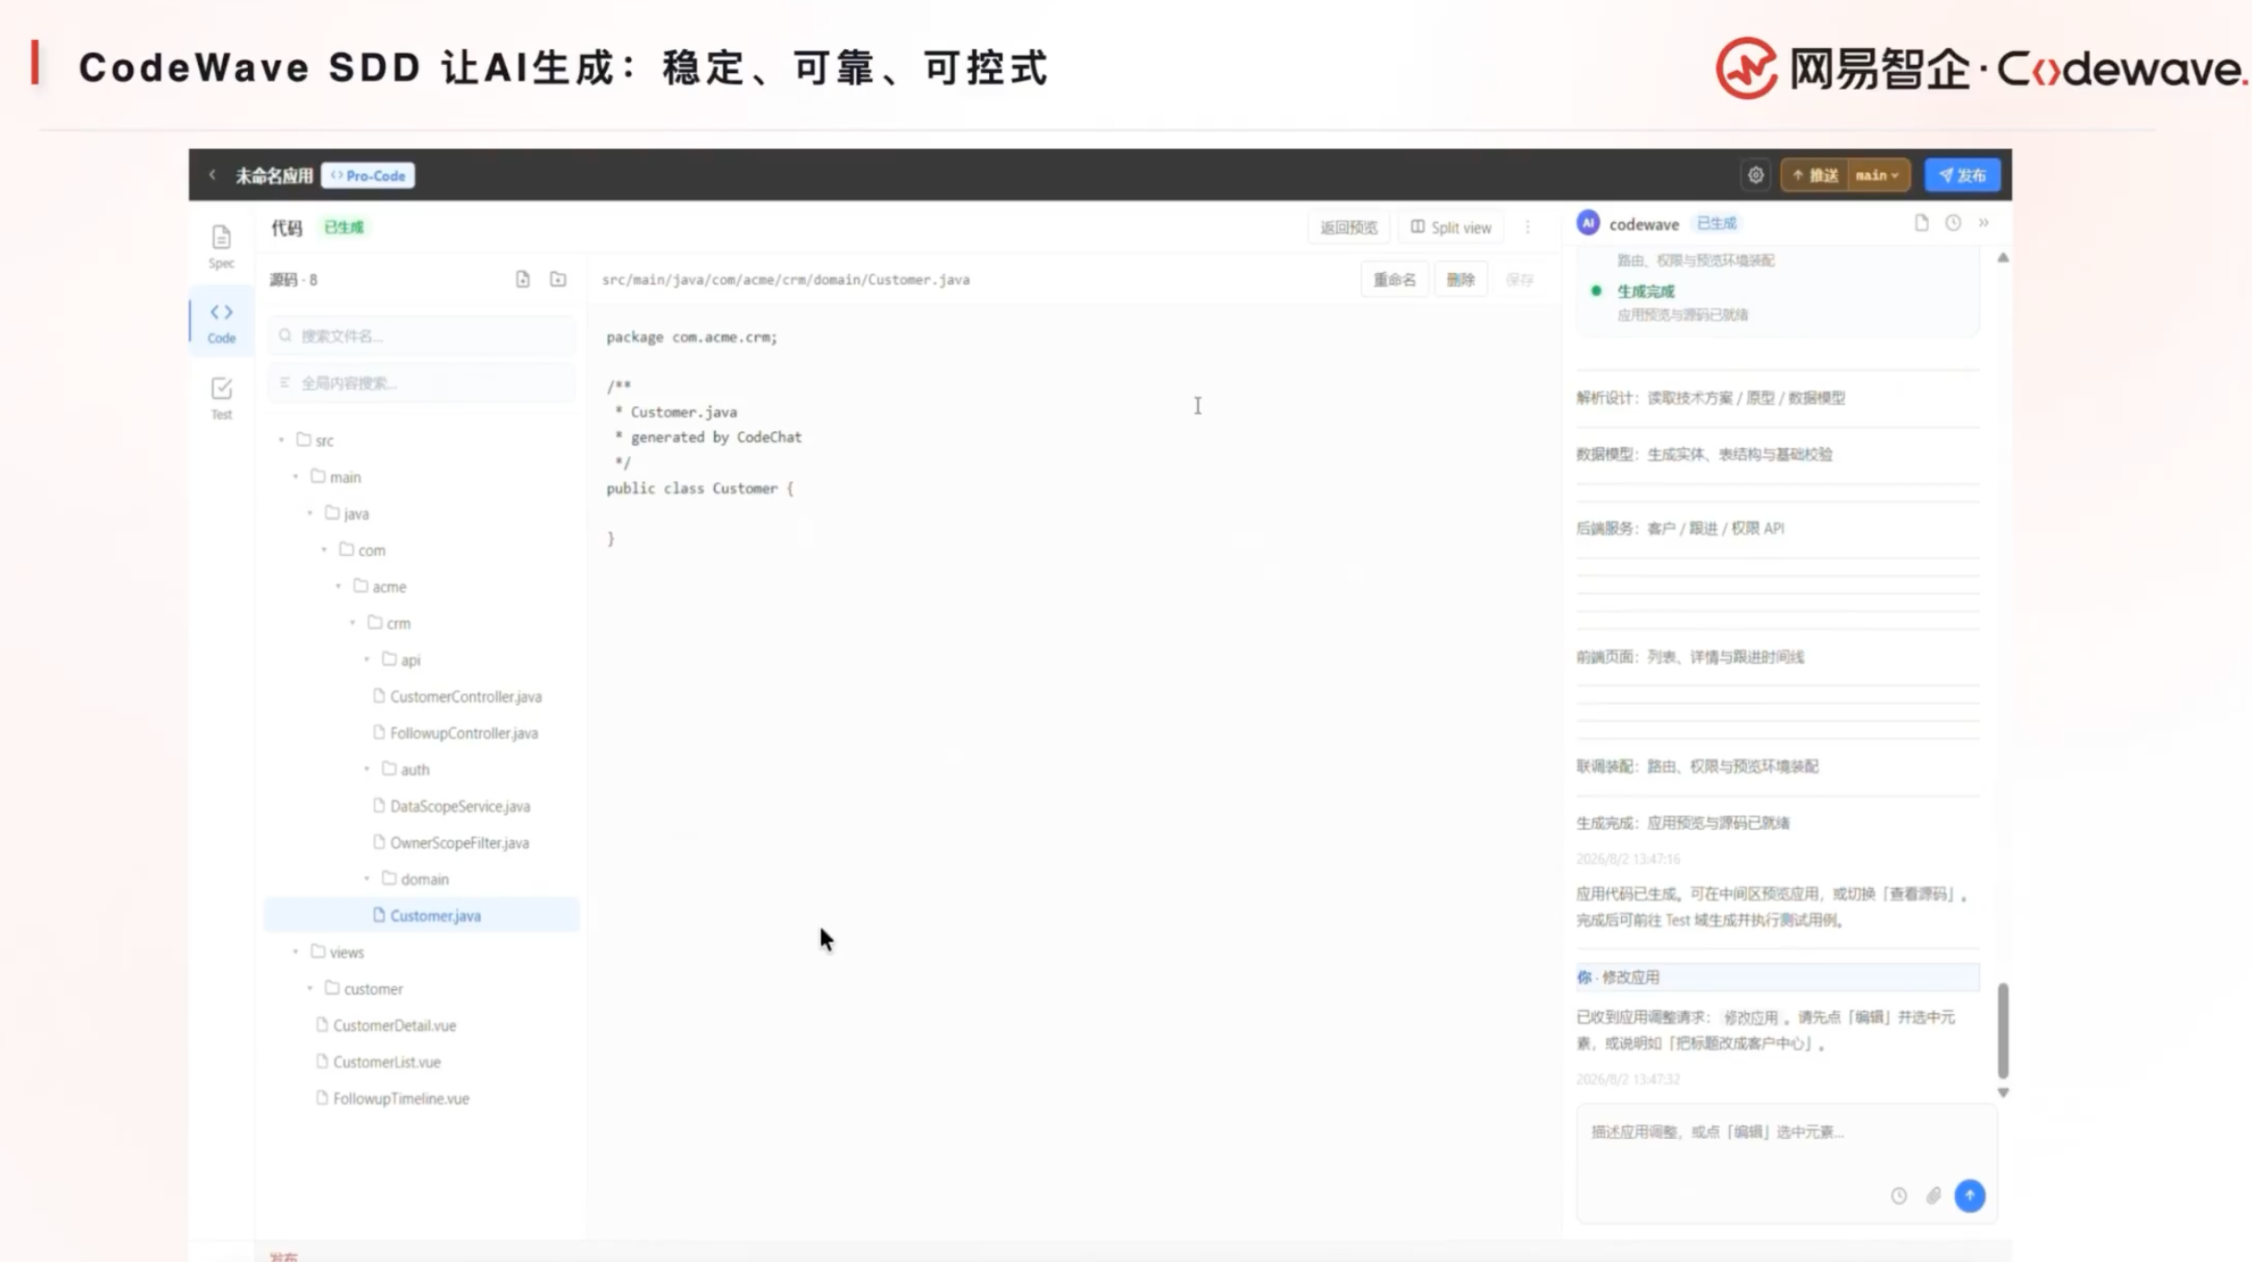This screenshot has width=2252, height=1262.
Task: Click the chat input describing app adjustments
Action: point(1786,1162)
